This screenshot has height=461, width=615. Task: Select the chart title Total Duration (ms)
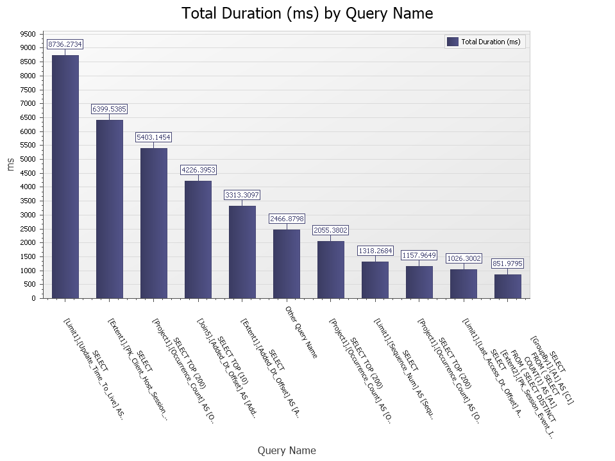[x=307, y=13]
